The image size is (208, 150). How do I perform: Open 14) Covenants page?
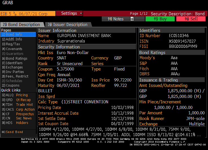pos(12,49)
